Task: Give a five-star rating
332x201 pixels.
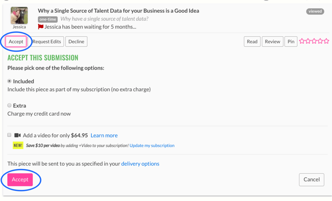Action: pos(327,41)
